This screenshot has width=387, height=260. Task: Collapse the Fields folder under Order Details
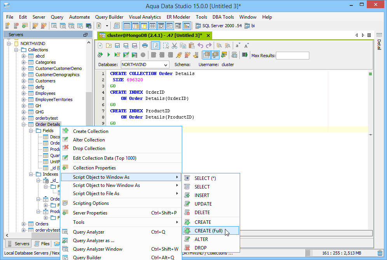click(x=31, y=131)
